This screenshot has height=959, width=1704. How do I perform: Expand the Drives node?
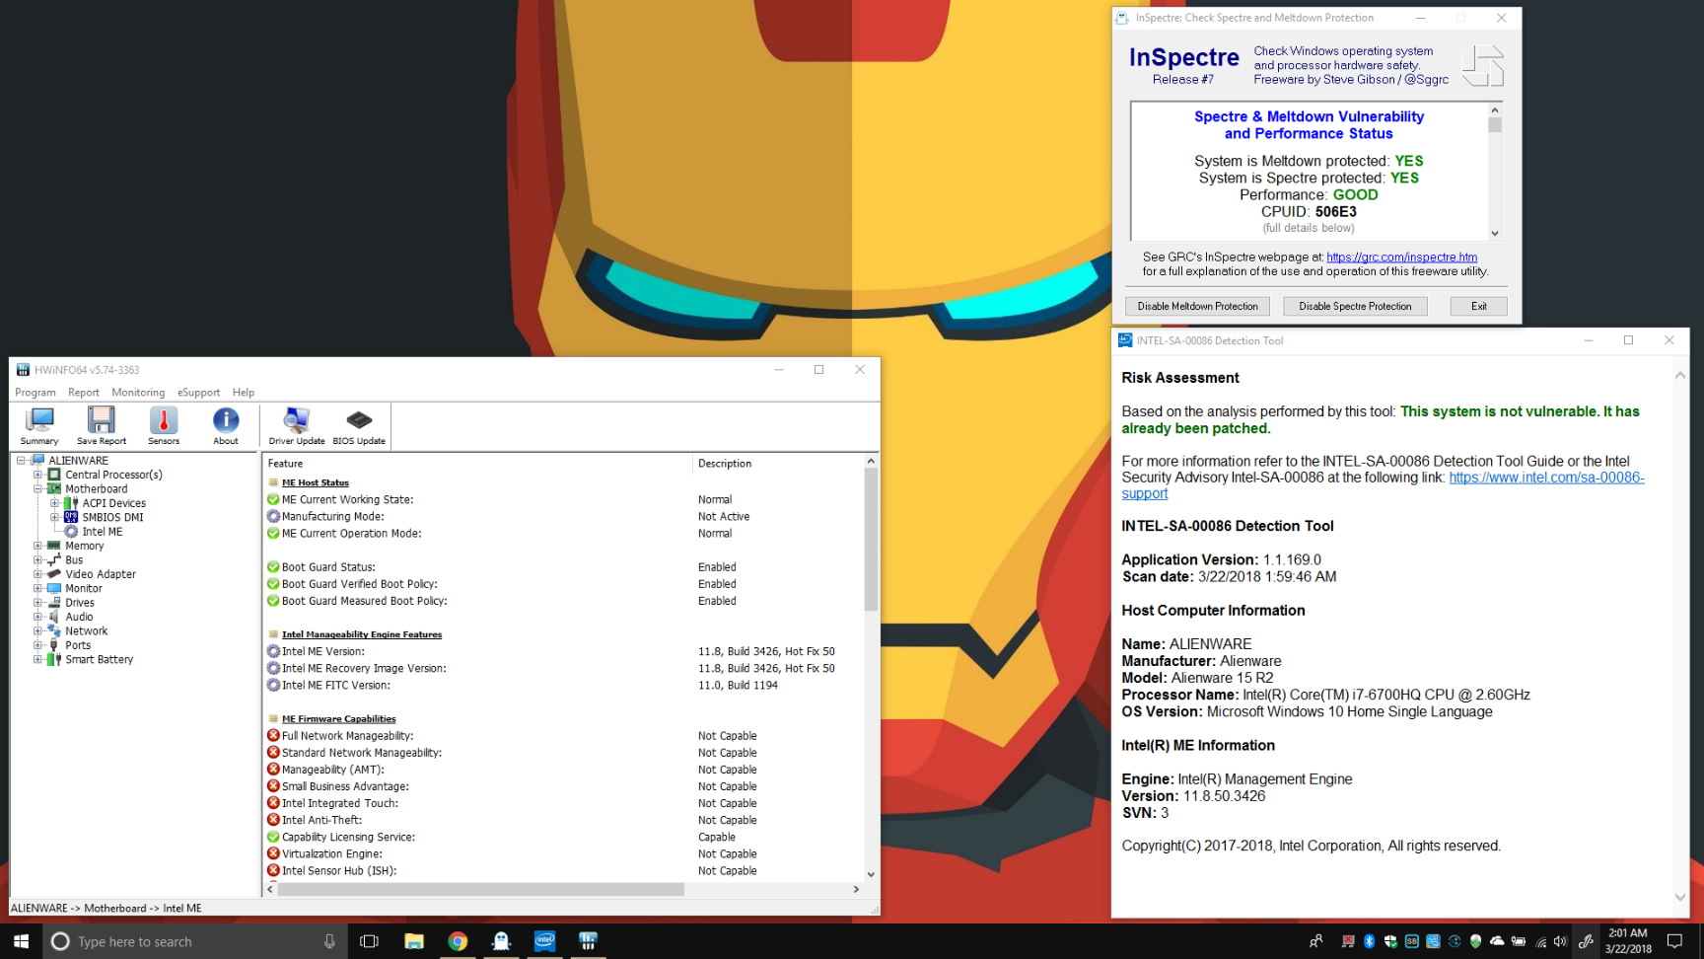tap(37, 603)
